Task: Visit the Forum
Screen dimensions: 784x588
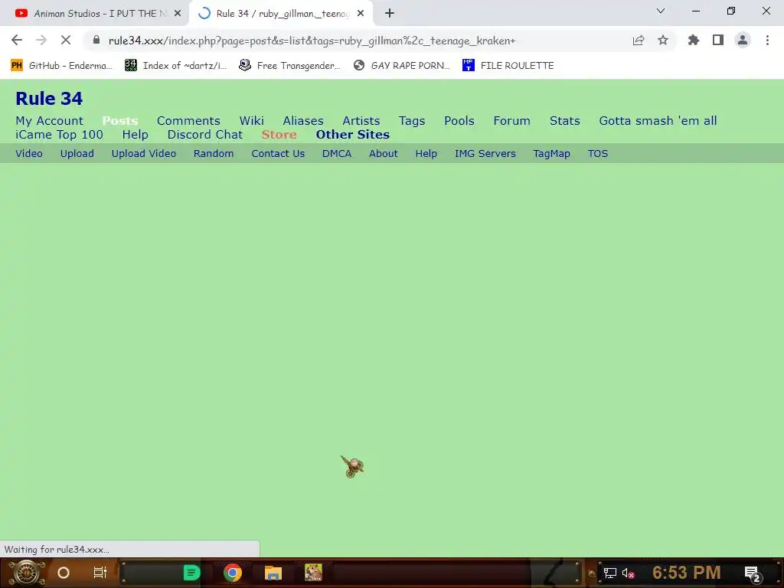Action: [511, 120]
